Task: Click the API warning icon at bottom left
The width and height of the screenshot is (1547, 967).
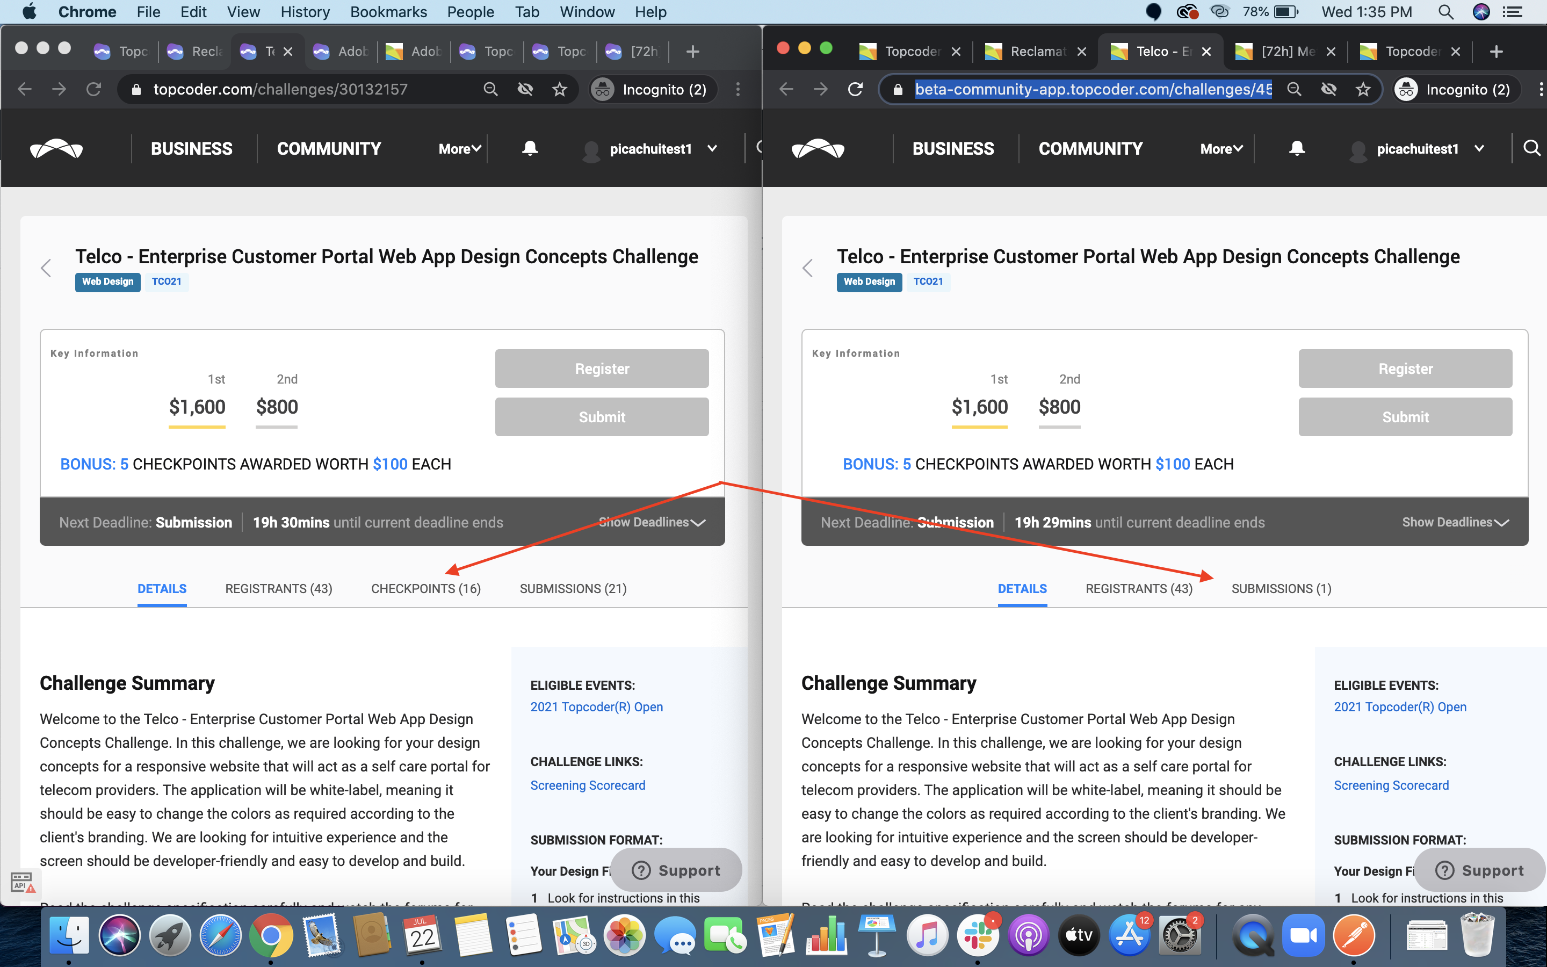Action: 23,883
